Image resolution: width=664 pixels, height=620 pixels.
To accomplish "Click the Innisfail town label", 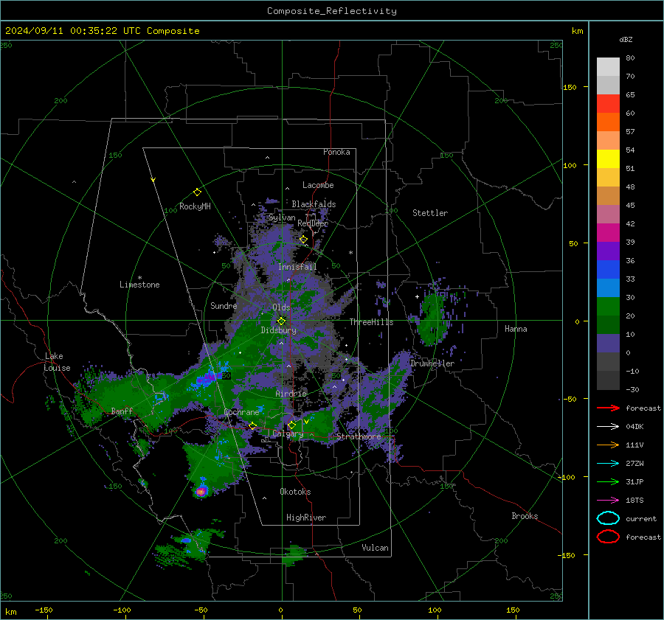I will 297,267.
